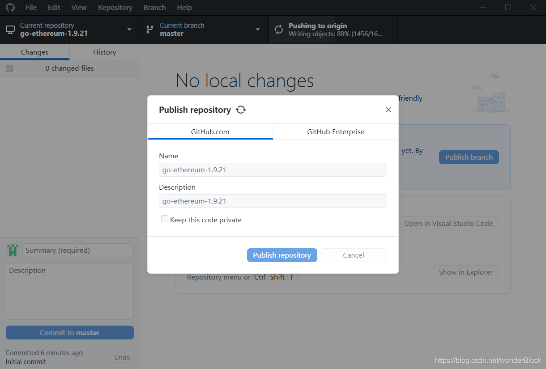The width and height of the screenshot is (546, 369).
Task: Expand the Current branch dropdown arrow
Action: (x=258, y=30)
